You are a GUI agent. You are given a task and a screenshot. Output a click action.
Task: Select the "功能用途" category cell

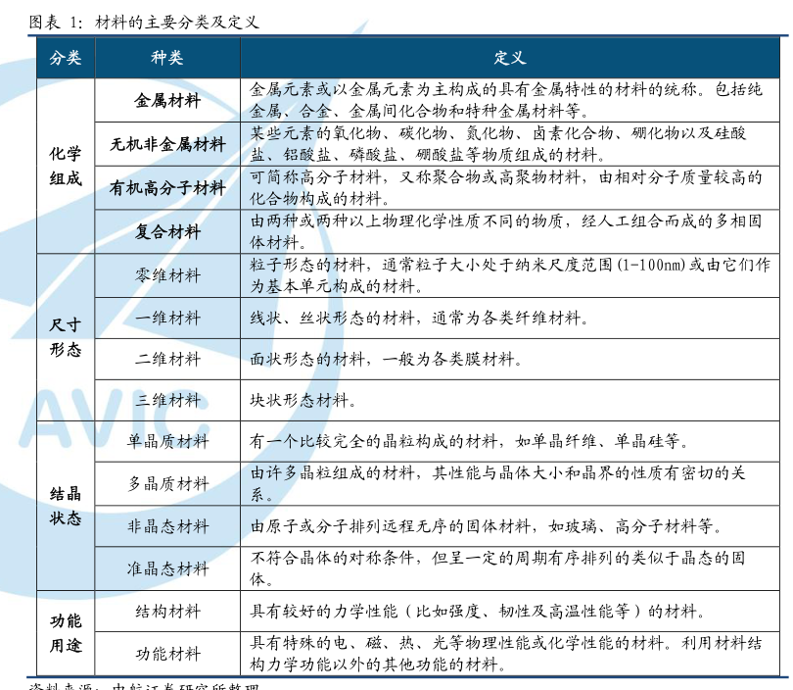(x=66, y=632)
